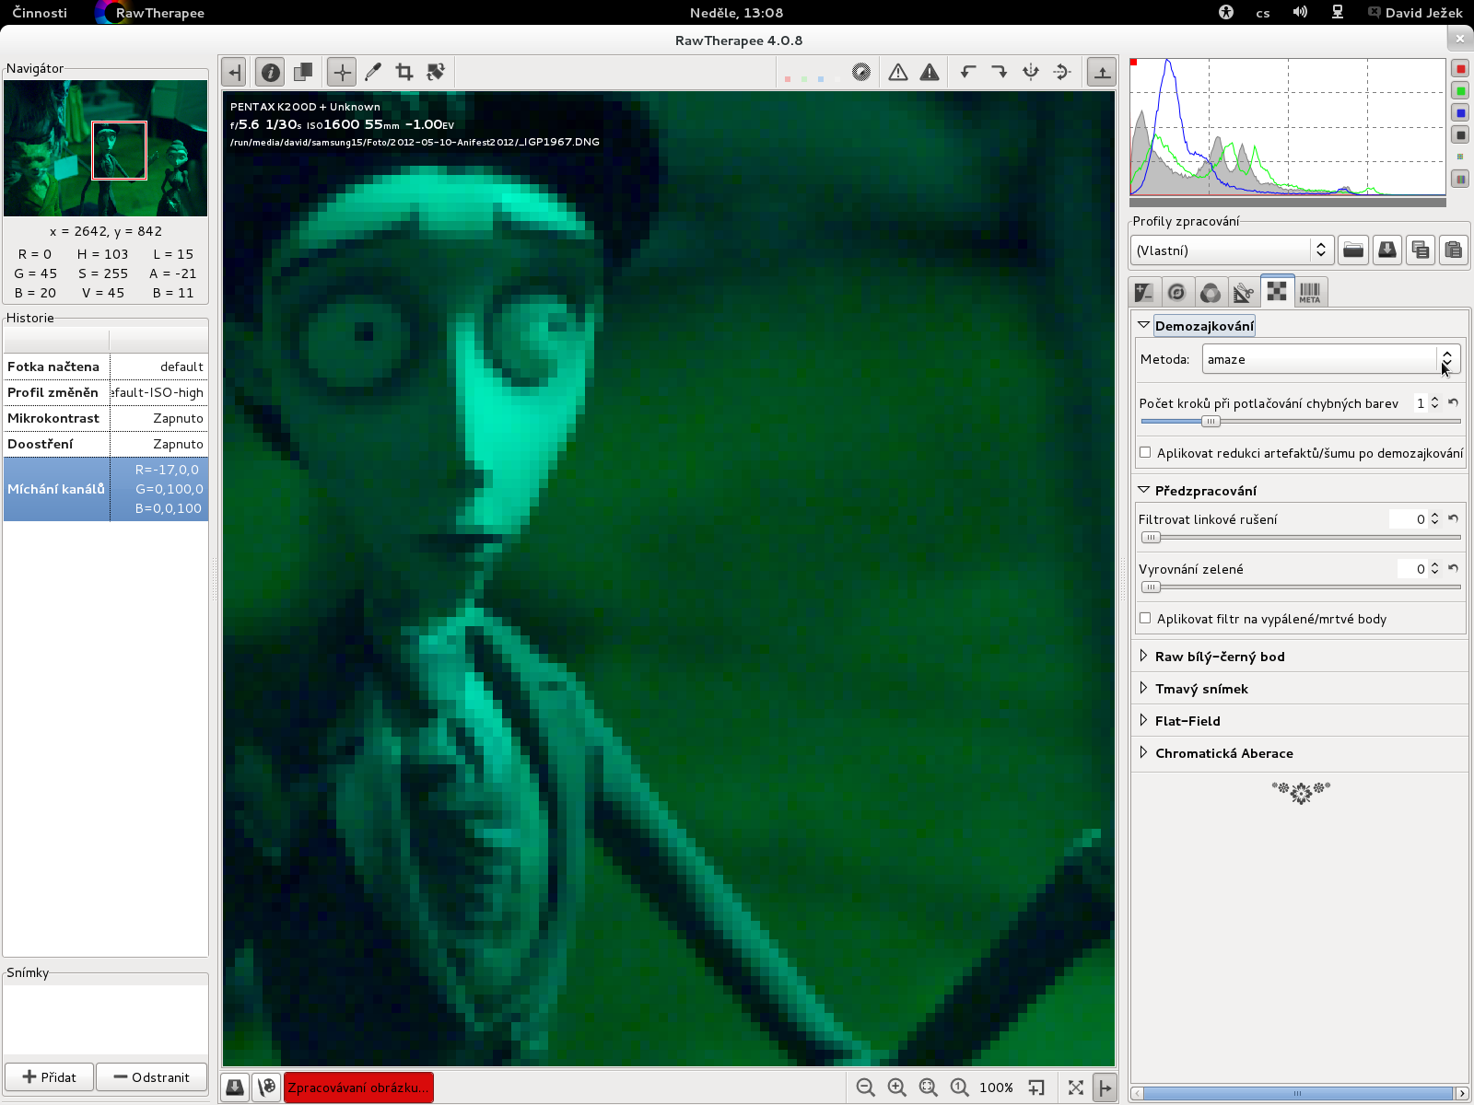Image resolution: width=1474 pixels, height=1105 pixels.
Task: Set zoom to 1:1
Action: tap(959, 1088)
